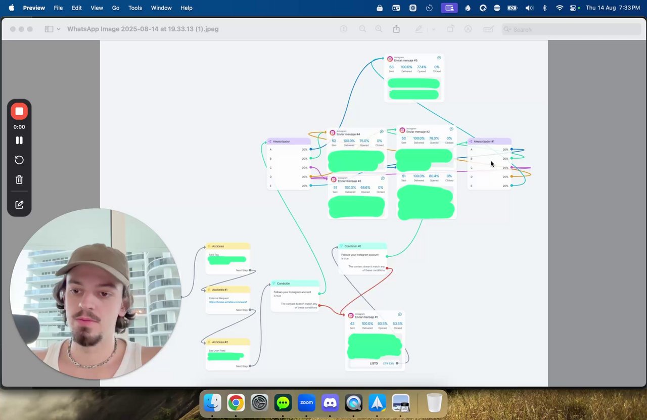Click the window title WhatsApp Image filename

[143, 29]
